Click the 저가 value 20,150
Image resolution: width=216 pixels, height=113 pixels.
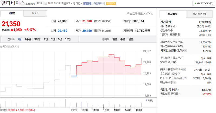87,31
